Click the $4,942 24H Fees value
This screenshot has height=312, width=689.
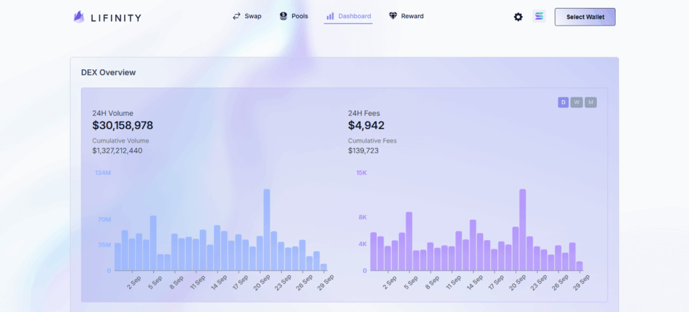tap(366, 126)
